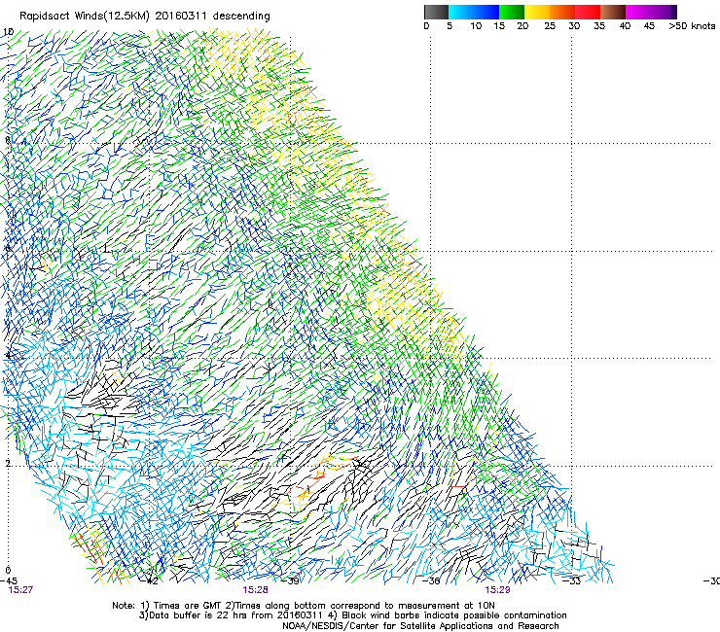Click the red 30-35 knots color band

588,12
